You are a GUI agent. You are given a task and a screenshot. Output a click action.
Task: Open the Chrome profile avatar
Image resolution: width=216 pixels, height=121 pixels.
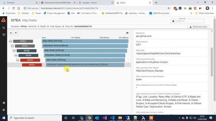tap(207, 8)
